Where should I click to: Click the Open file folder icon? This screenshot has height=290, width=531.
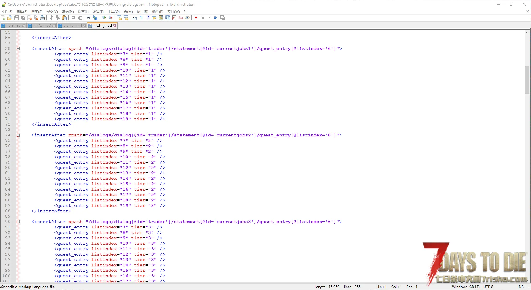click(x=10, y=18)
